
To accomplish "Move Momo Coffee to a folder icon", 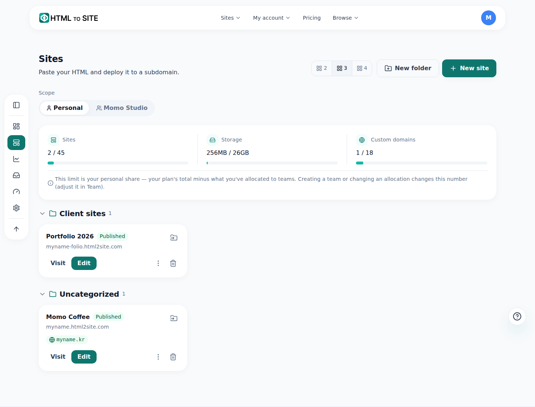I will pos(174,318).
